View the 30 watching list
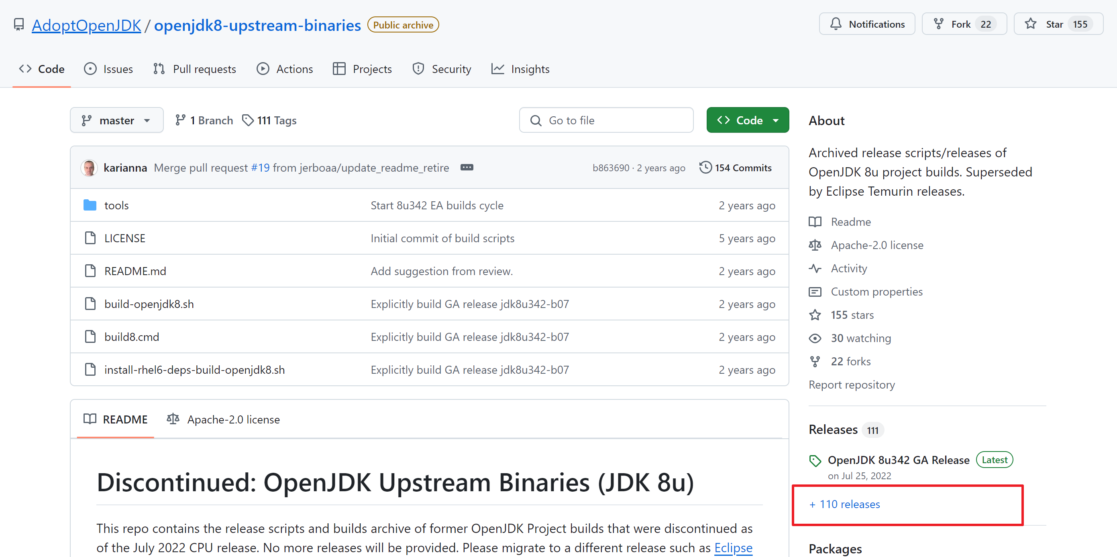This screenshot has width=1117, height=557. point(860,338)
